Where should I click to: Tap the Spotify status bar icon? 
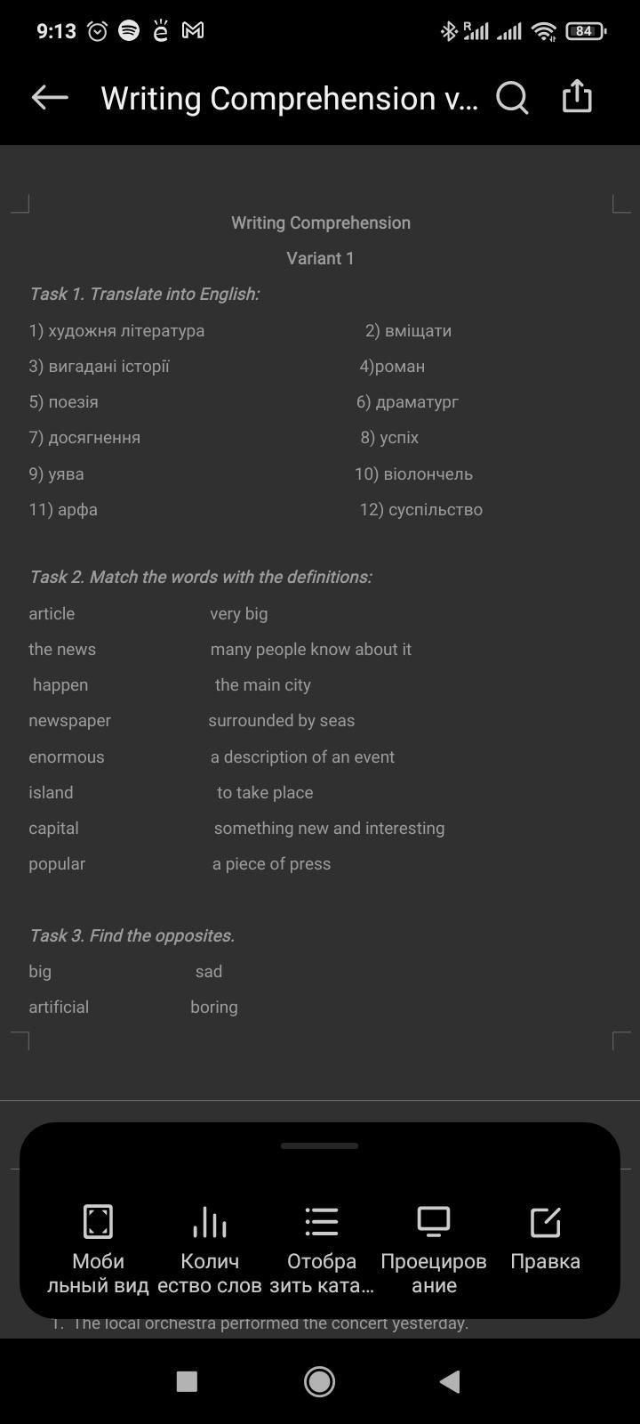[x=129, y=31]
